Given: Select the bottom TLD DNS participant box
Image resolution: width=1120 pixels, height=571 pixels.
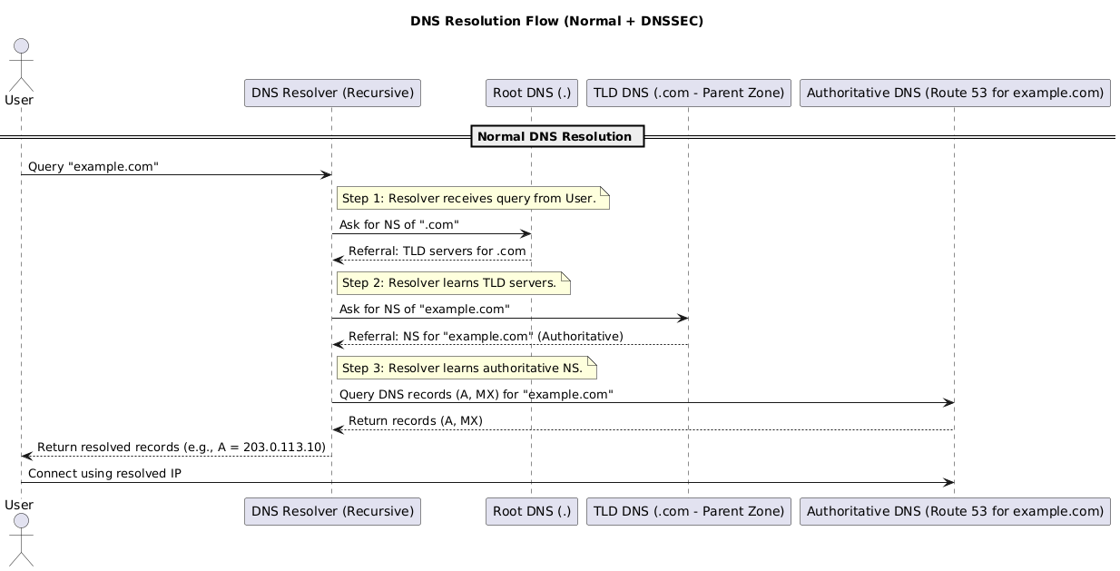Looking at the screenshot, I should pyautogui.click(x=689, y=511).
